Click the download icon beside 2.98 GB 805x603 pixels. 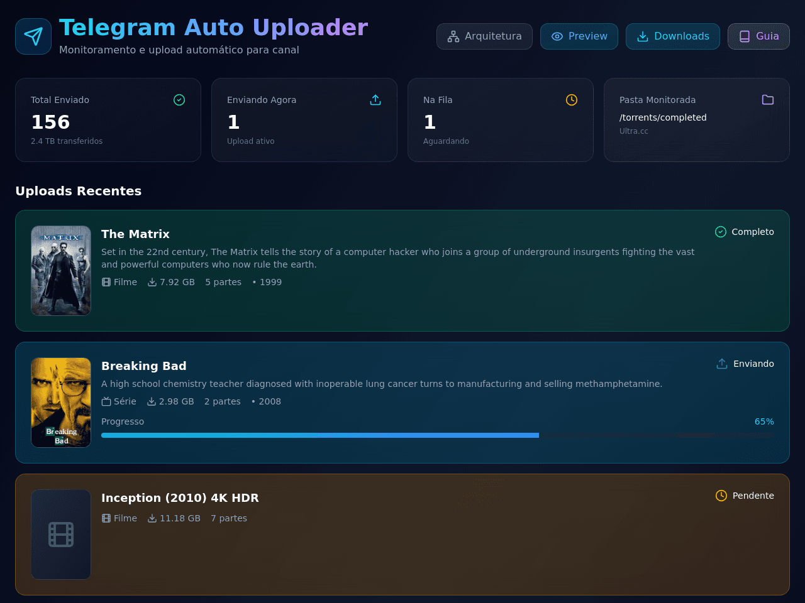(152, 401)
